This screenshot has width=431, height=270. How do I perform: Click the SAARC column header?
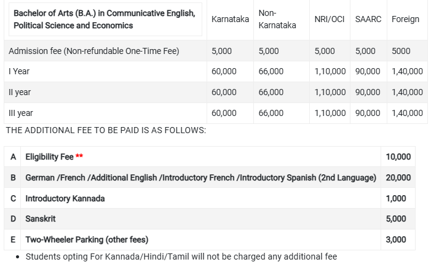pyautogui.click(x=368, y=20)
